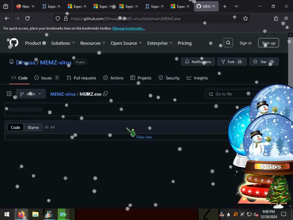Click the snowflake tray icon
Image resolution: width=293 pixels, height=220 pixels.
(x=242, y=214)
